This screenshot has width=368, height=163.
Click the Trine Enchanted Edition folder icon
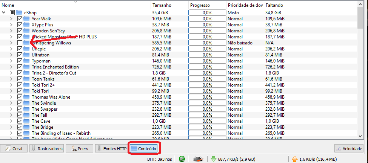point(26,67)
